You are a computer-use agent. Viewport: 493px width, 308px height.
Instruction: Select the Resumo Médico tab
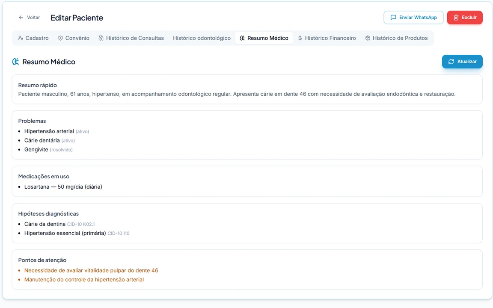264,38
